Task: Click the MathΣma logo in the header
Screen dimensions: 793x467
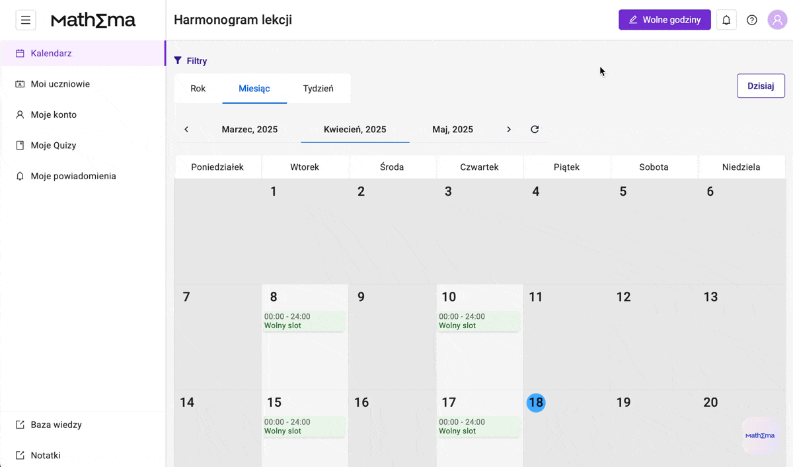Action: [x=93, y=21]
